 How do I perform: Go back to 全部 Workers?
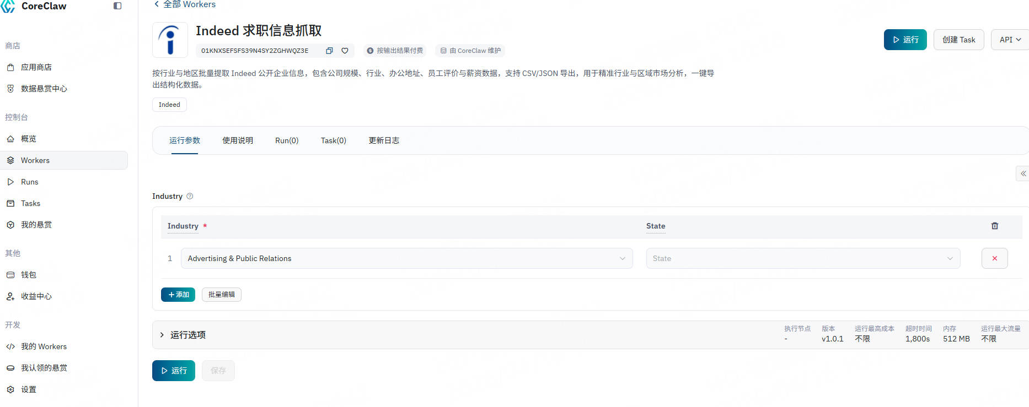[x=185, y=4]
